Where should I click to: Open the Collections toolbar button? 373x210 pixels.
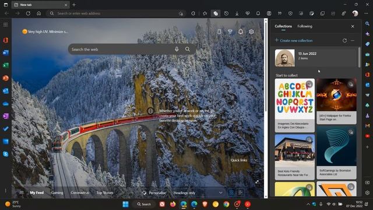[x=216, y=13]
